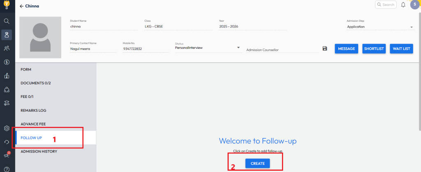Screen dimensions: 421x172
Task: Expand the Admission Step dropdown
Action: (412, 27)
